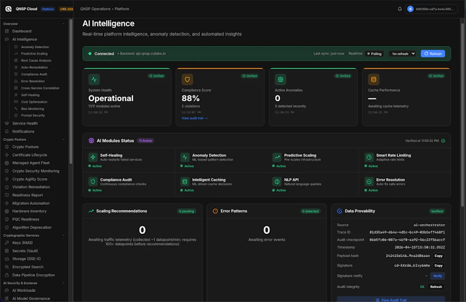This screenshot has width=466, height=302.
Task: Open AI Model Governance page
Action: 31,299
